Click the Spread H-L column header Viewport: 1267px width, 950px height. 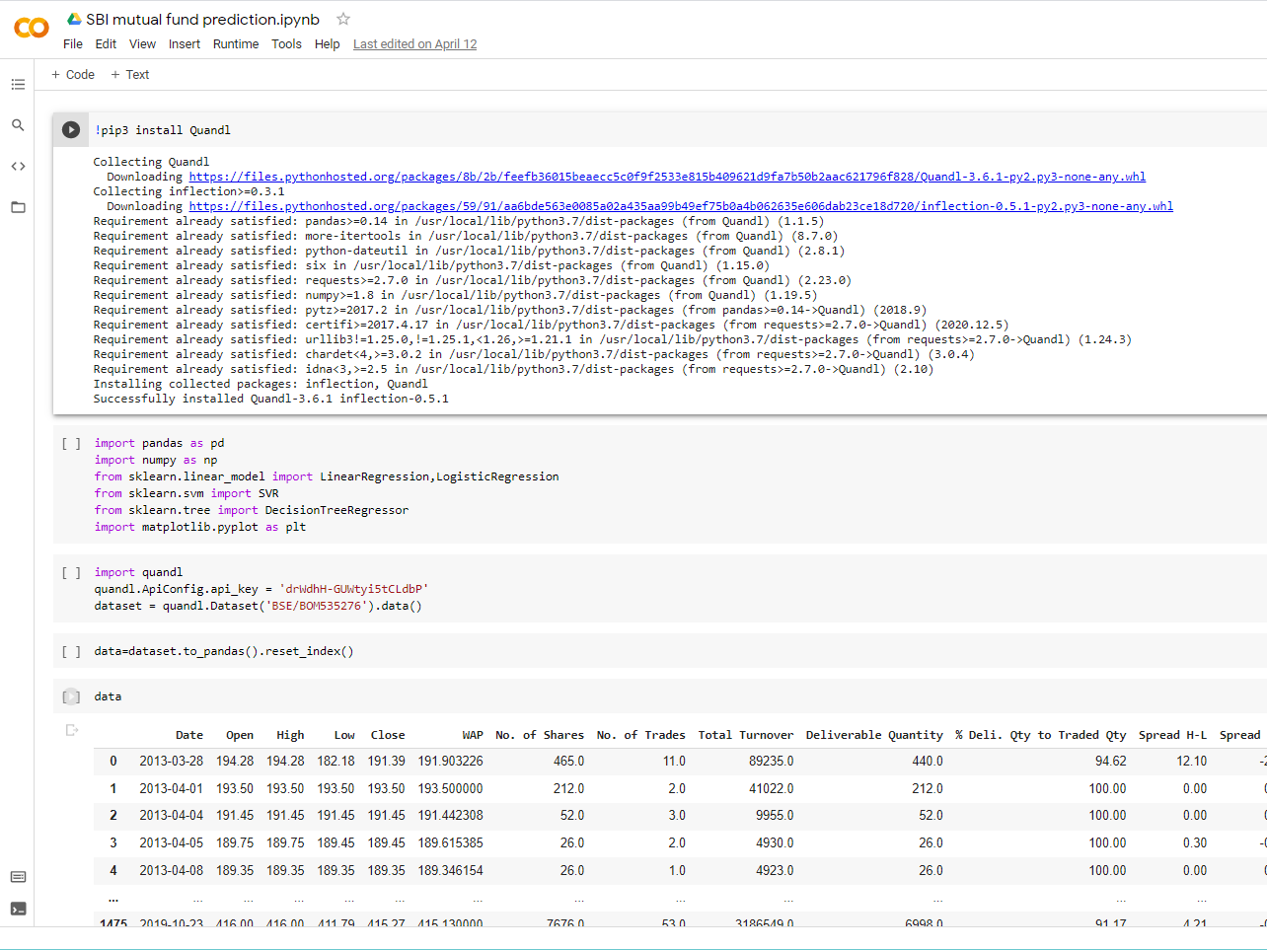point(1172,735)
